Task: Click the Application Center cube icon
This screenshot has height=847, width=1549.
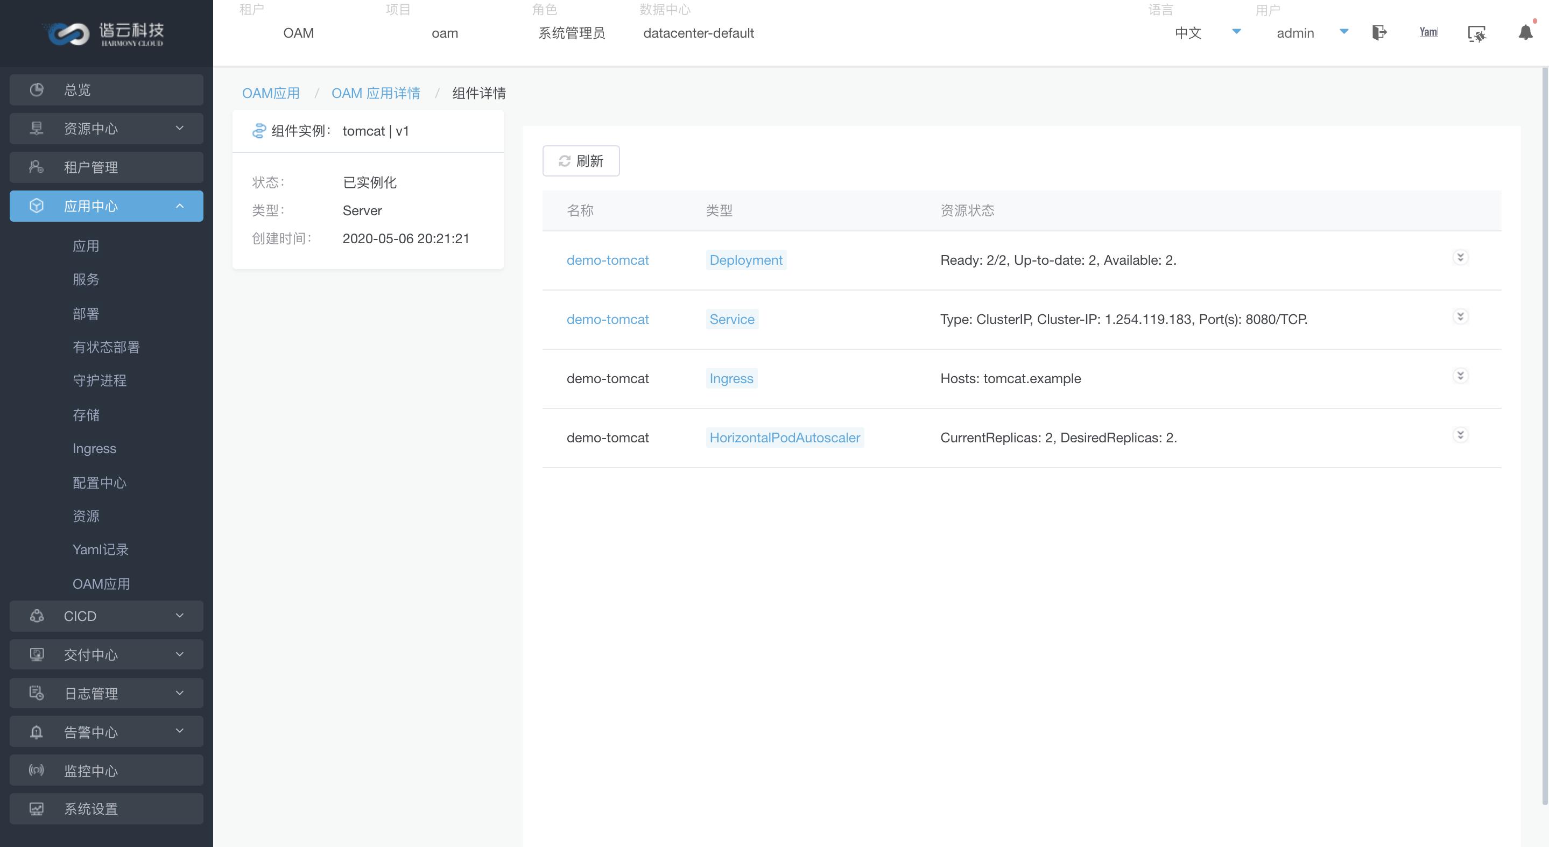Action: click(37, 206)
